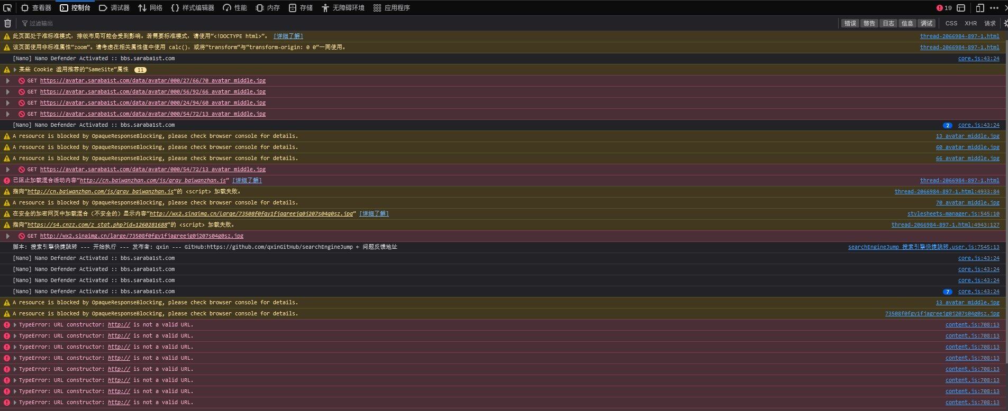
Task: Expand GET request for 70_avatar_middle.jpg
Action: [x=7, y=81]
